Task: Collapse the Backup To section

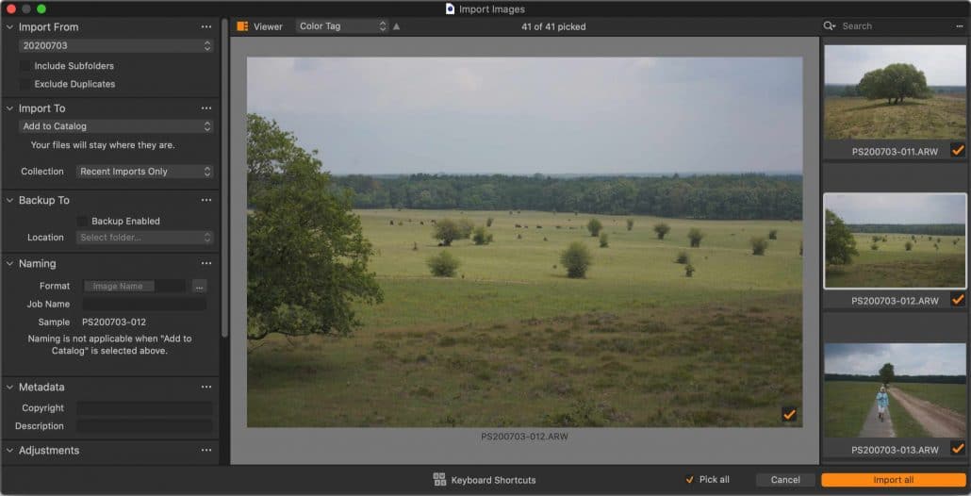Action: pyautogui.click(x=10, y=201)
